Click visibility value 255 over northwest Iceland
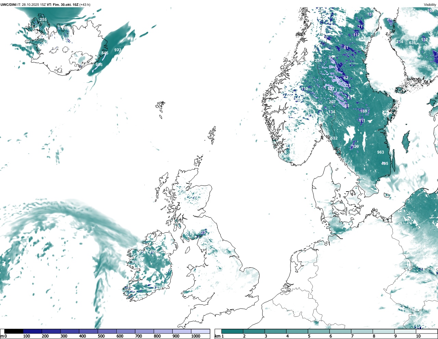Image resolution: width=438 pixels, height=339 pixels. tap(43, 19)
